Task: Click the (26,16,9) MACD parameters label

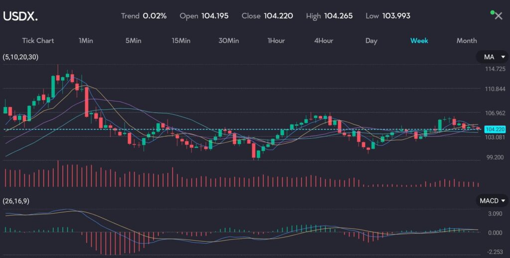Action: pos(18,201)
